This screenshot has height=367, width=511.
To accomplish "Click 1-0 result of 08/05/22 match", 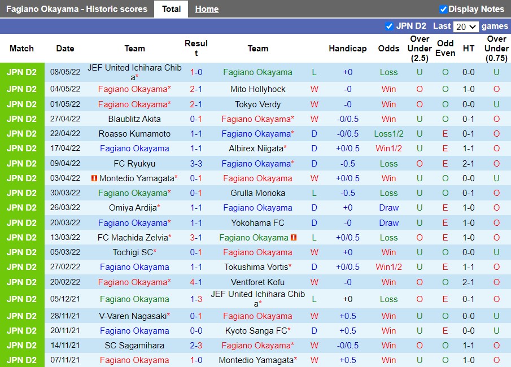I will coord(196,72).
